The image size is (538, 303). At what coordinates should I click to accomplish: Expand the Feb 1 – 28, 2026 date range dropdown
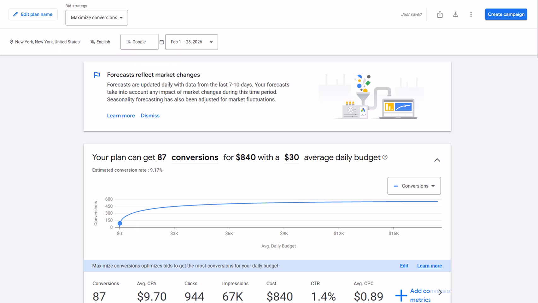tap(211, 42)
